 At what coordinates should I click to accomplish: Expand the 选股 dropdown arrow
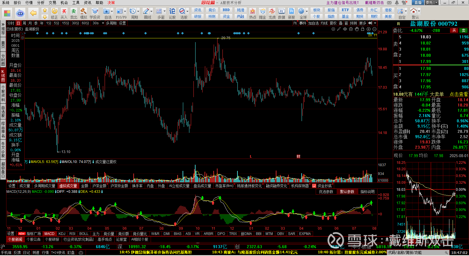coord(187,11)
